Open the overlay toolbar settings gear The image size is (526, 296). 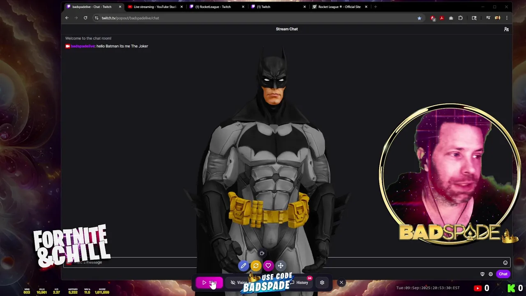pos(322,282)
